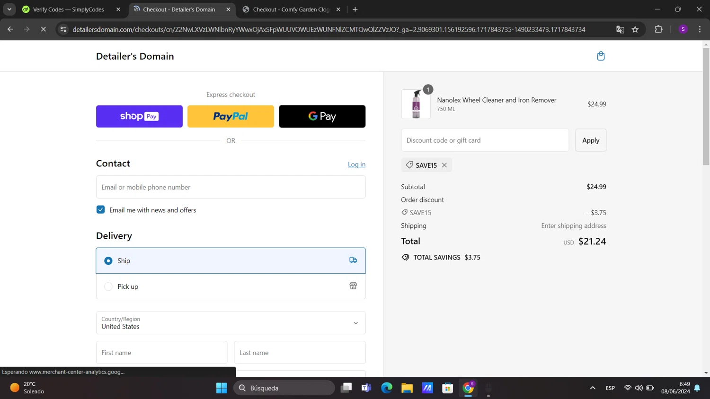Open the weather widget showing 20°C Soleado
Viewport: 710px width, 399px height.
[x=27, y=388]
